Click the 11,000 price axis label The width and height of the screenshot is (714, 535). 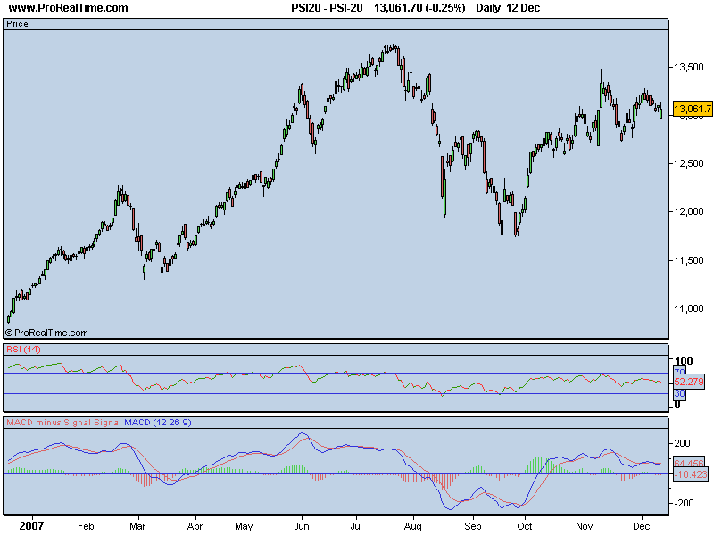tap(688, 309)
